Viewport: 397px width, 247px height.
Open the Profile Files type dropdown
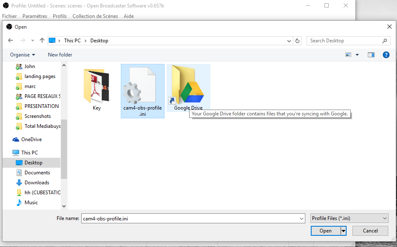tap(349, 218)
